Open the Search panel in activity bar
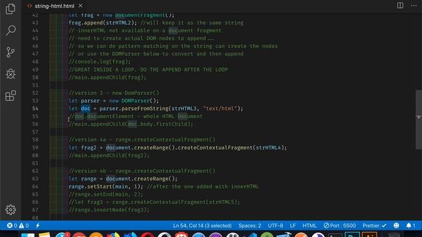Screen dimensions: 422x237 point(11,30)
